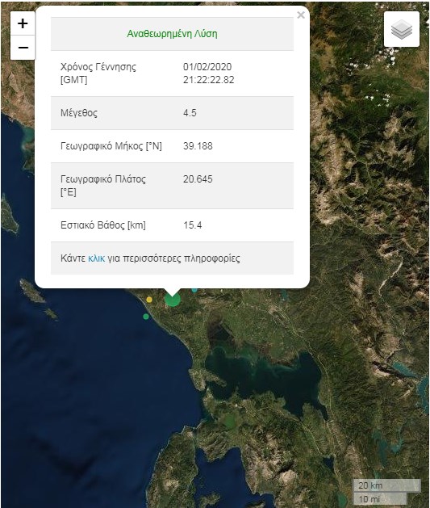Select the cyan marker beside the popup tip

coord(194,290)
